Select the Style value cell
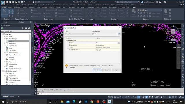The height and width of the screenshot is (104, 185). click(x=108, y=47)
